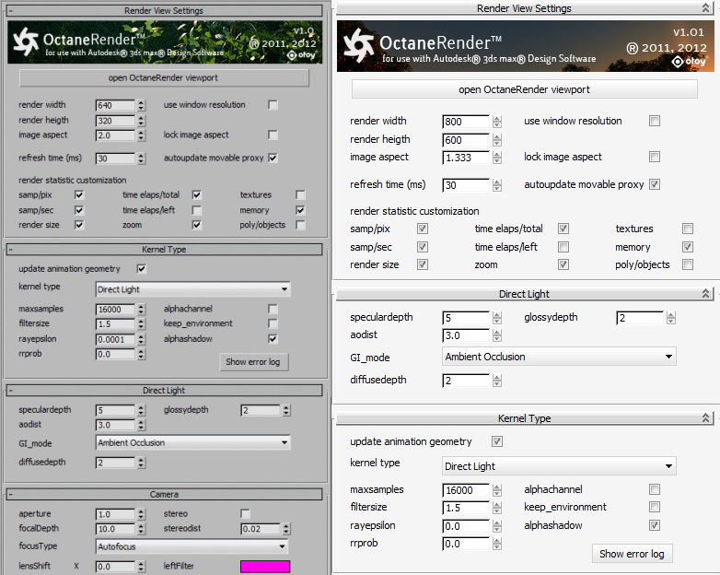Toggle right zoom statistic checkbox
720x575 pixels.
coord(563,264)
